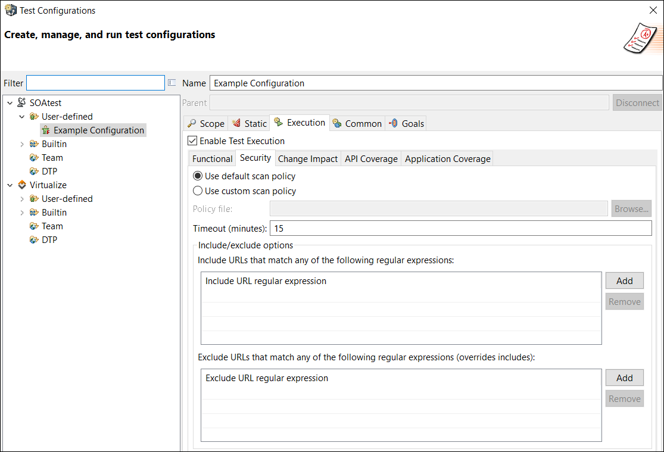This screenshot has width=664, height=452.
Task: Close the Test Configurations dialog
Action: [x=653, y=10]
